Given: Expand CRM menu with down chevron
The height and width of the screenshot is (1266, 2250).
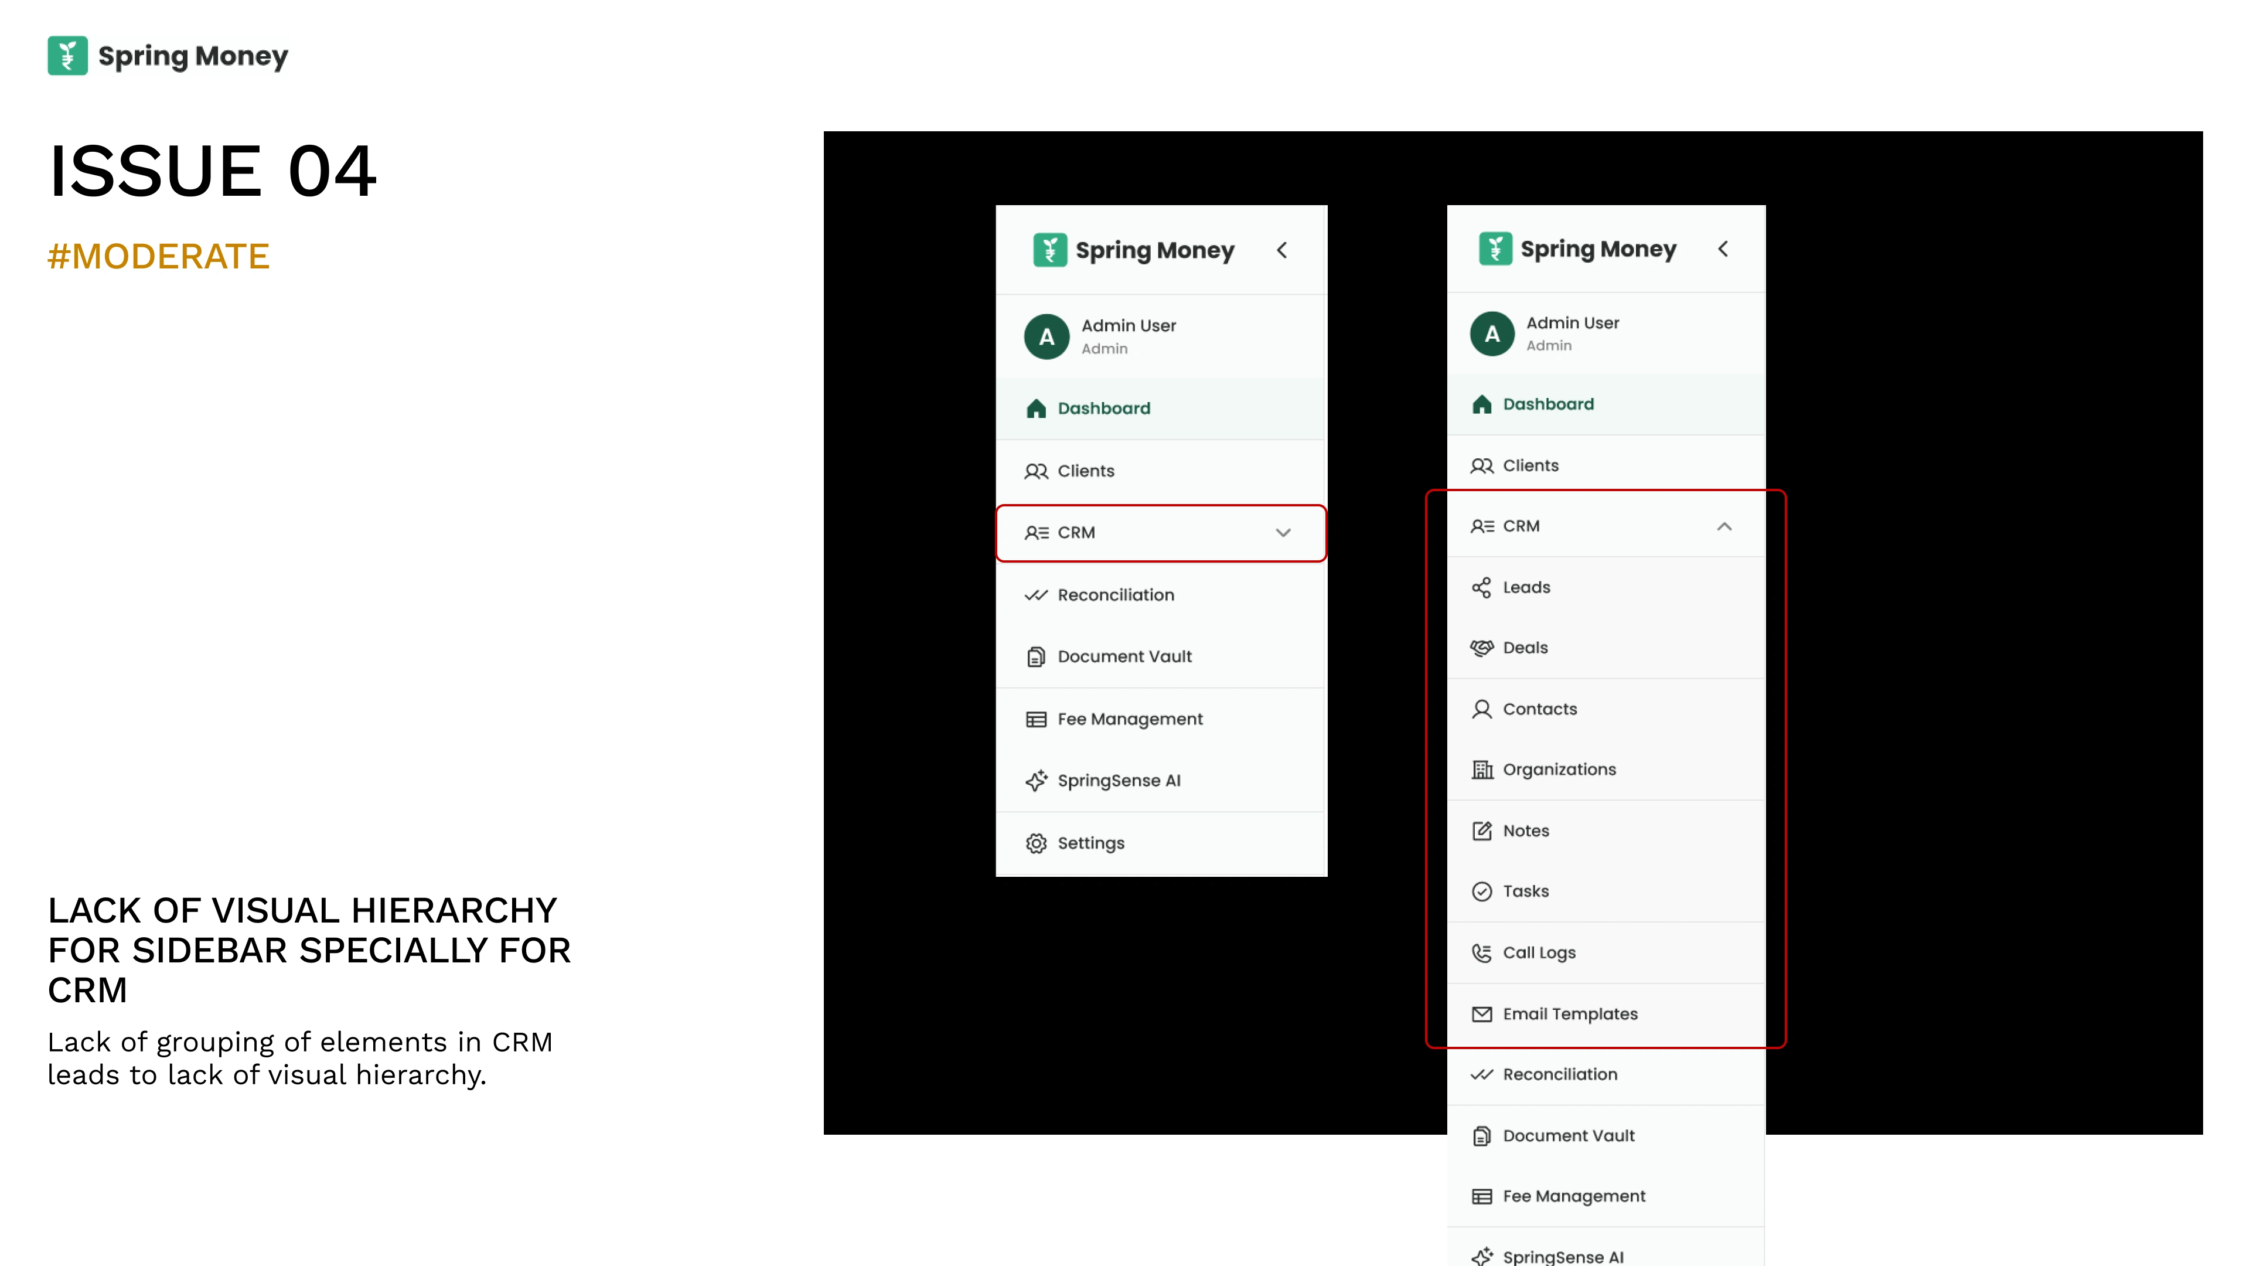Looking at the screenshot, I should [1282, 532].
